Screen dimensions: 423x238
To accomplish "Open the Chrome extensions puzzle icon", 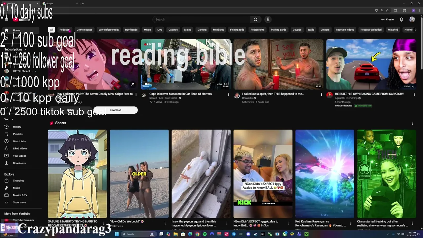I will [x=396, y=11].
